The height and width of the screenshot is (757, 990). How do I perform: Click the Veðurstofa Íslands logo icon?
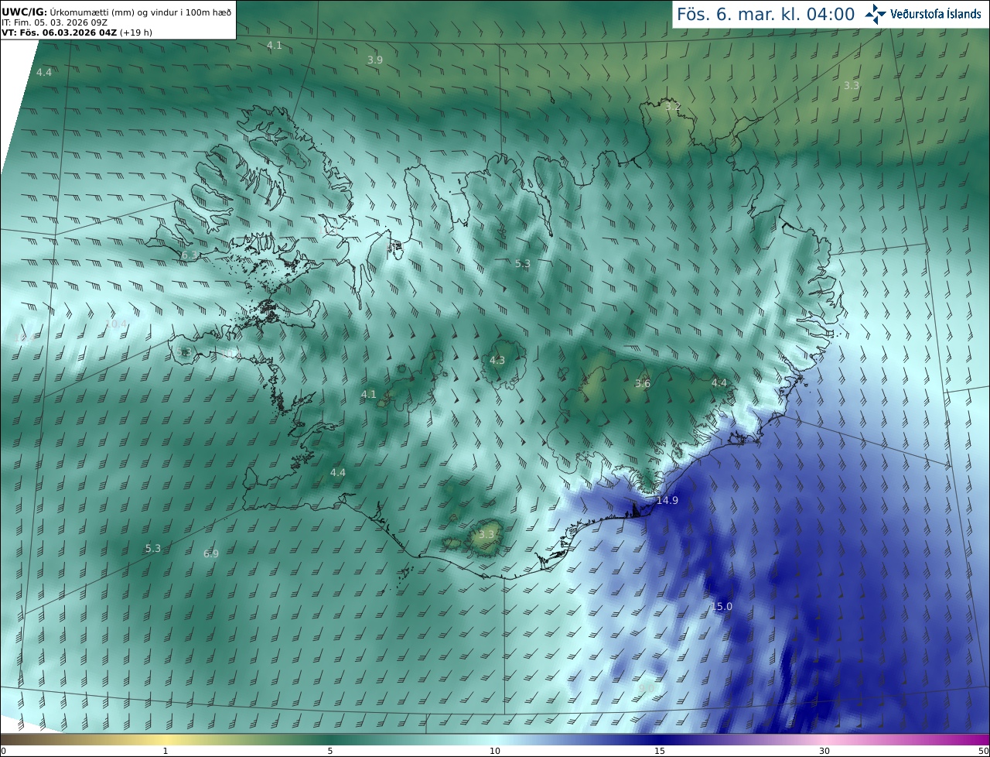click(x=876, y=14)
